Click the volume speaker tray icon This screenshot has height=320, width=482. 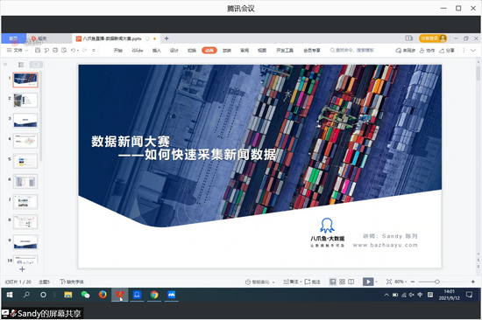point(412,295)
